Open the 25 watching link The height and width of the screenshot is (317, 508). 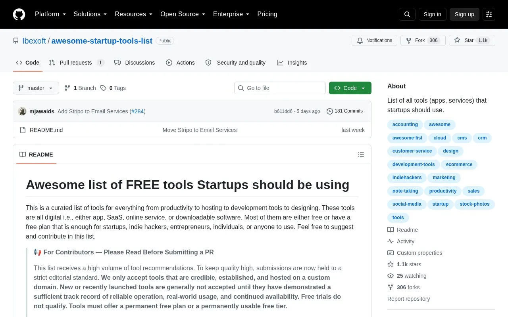(x=407, y=276)
